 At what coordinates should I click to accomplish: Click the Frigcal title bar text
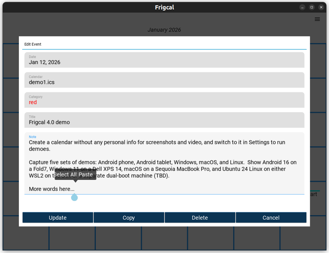coord(164,7)
